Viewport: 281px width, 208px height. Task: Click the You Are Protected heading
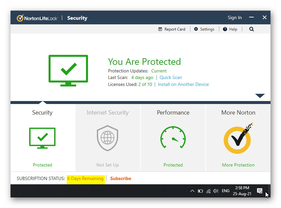click(144, 62)
